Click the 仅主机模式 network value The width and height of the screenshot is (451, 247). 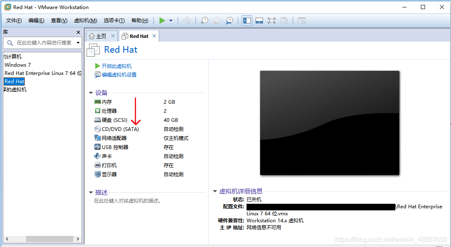click(176, 138)
